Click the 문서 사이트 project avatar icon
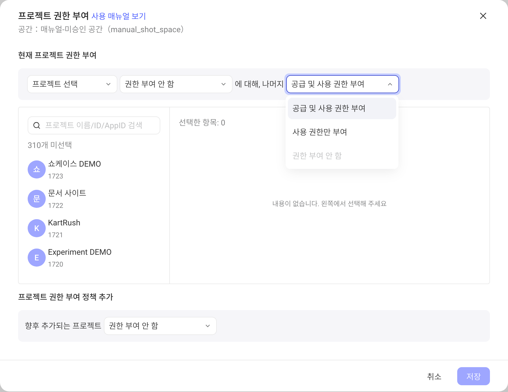The image size is (508, 392). (37, 199)
